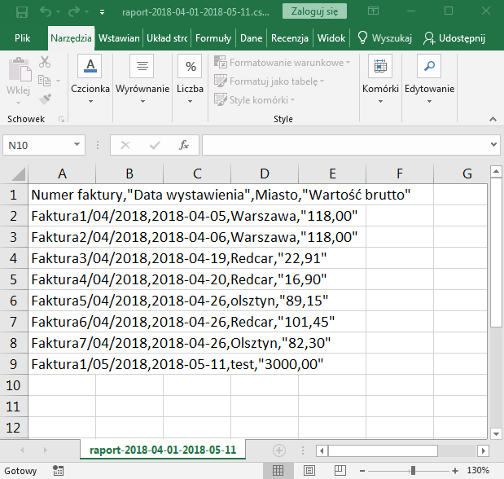Select the Narzędzia główne tab
This screenshot has height=479, width=504.
(x=71, y=38)
